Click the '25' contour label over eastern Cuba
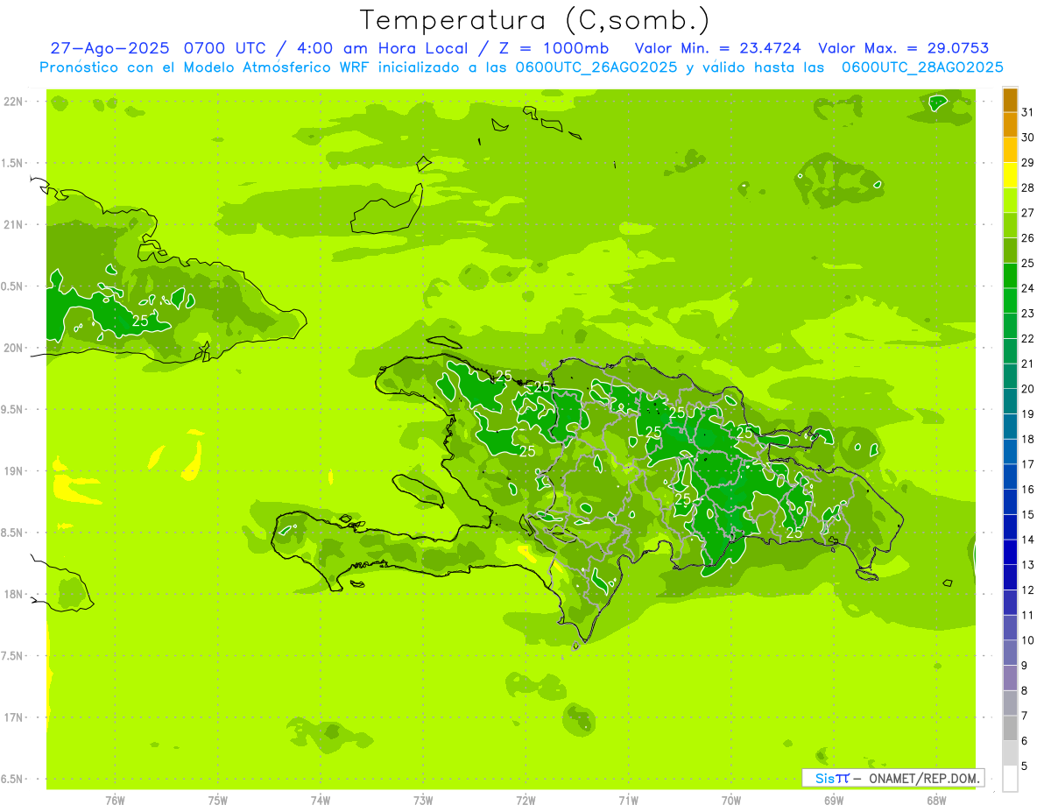Image resolution: width=1051 pixels, height=812 pixels. 140,321
